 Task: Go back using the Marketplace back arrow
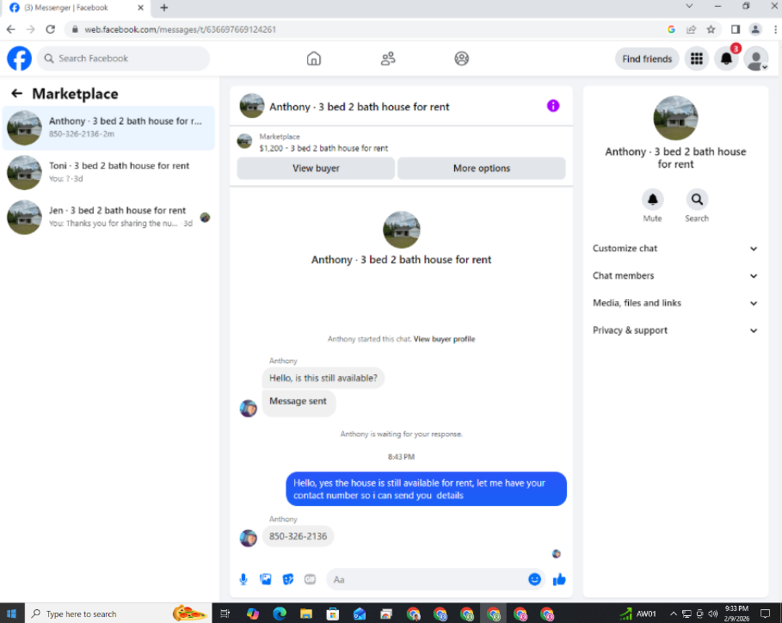pyautogui.click(x=16, y=93)
